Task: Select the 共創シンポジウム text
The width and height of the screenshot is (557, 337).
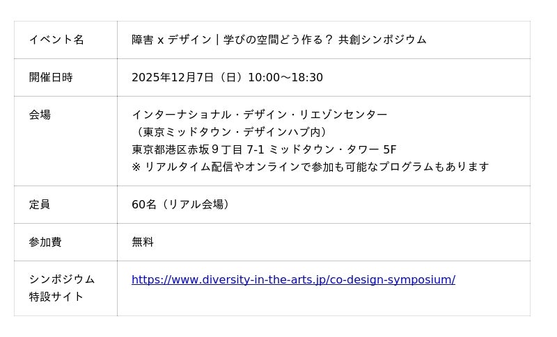Action: (x=382, y=40)
